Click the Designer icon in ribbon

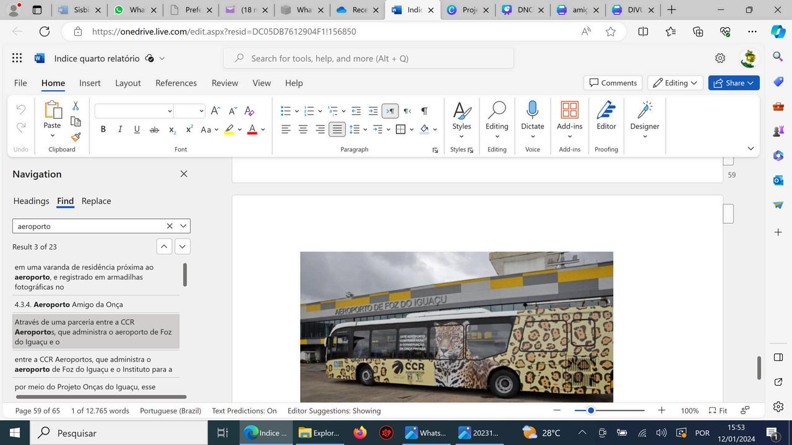645,117
